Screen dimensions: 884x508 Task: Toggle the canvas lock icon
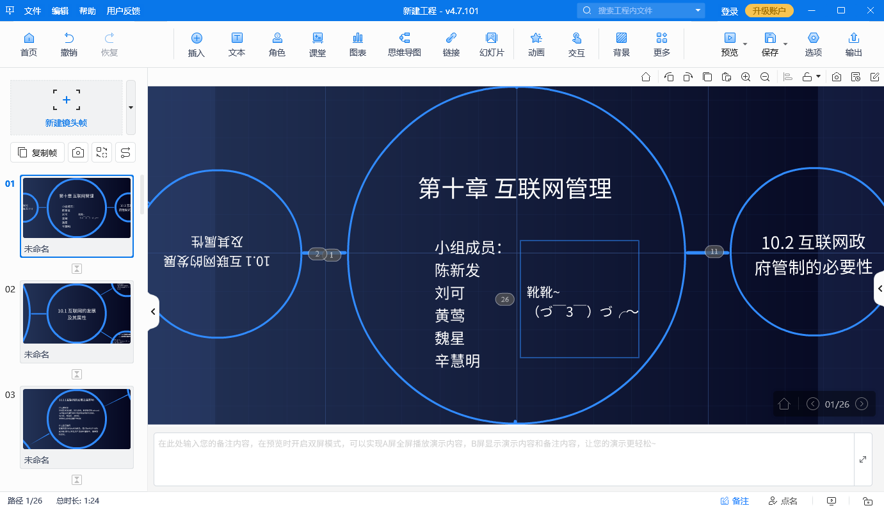pyautogui.click(x=808, y=77)
